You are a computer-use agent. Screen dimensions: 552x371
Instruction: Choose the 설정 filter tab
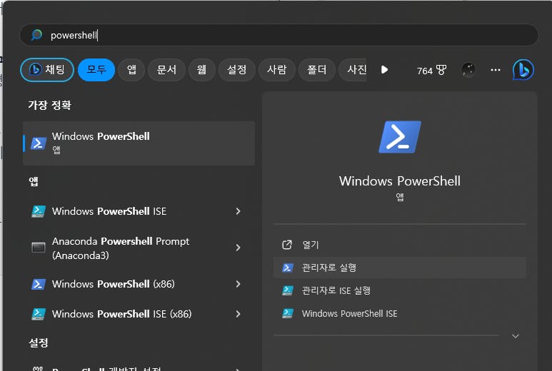click(236, 70)
